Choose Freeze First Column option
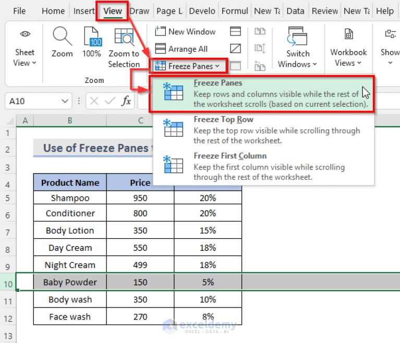Image resolution: width=400 pixels, height=343 pixels. tap(263, 166)
